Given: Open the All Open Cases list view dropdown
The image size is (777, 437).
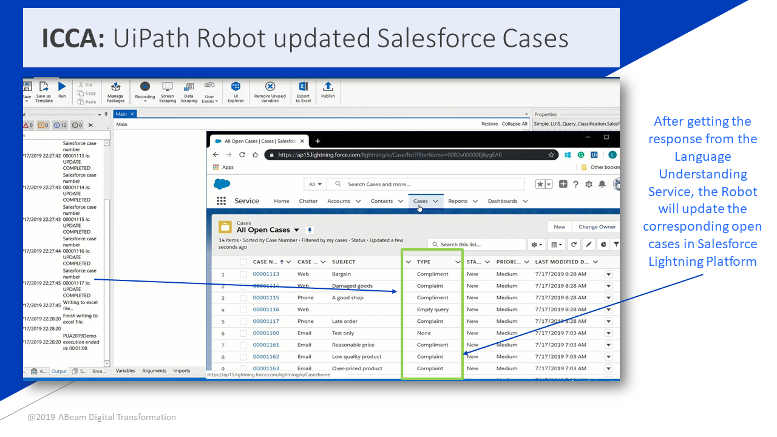Looking at the screenshot, I should [x=296, y=230].
